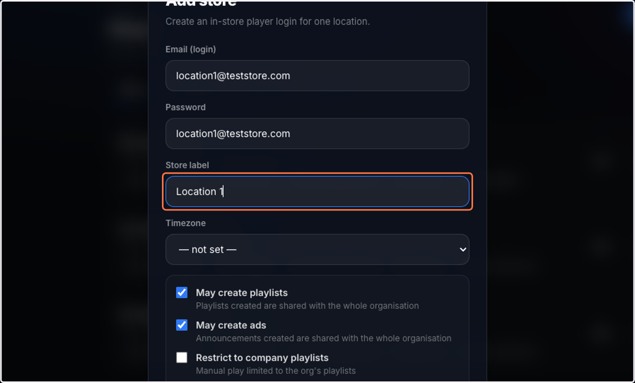Click the 'Password' field label
Screen dimensions: 635x383
coord(185,107)
